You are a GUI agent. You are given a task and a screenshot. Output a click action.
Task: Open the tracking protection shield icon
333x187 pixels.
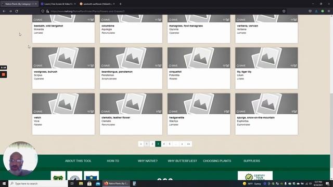pyautogui.click(x=43, y=11)
